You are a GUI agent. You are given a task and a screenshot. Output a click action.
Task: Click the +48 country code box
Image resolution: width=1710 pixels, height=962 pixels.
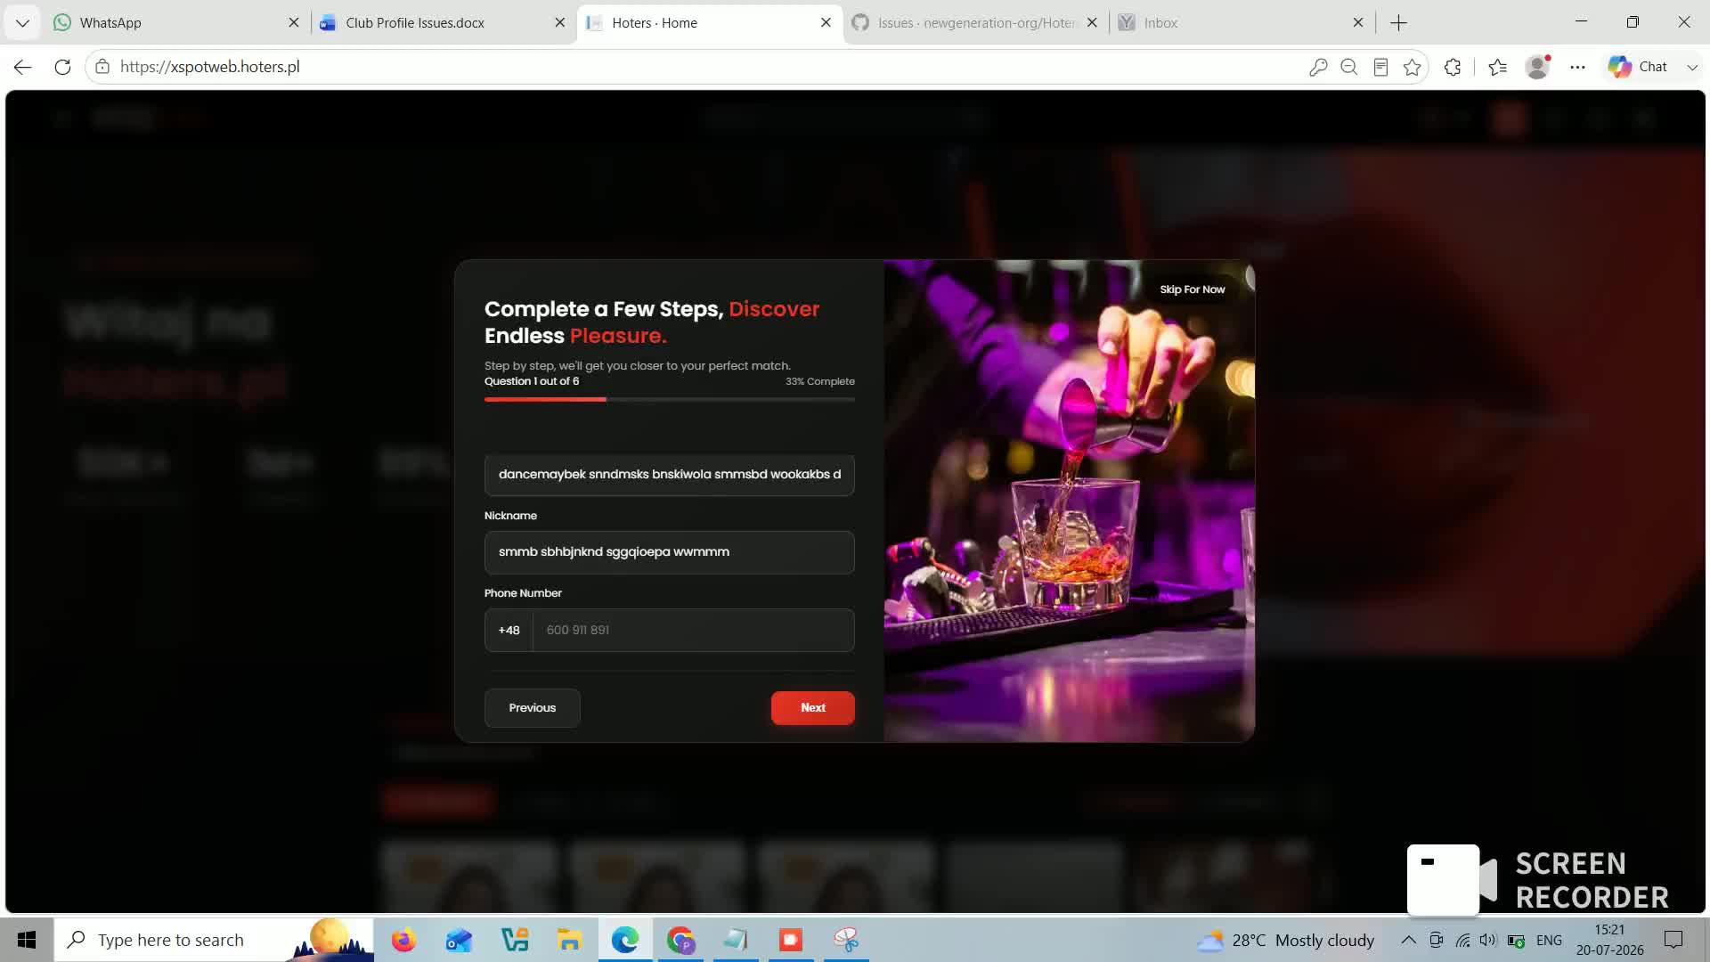pyautogui.click(x=509, y=631)
